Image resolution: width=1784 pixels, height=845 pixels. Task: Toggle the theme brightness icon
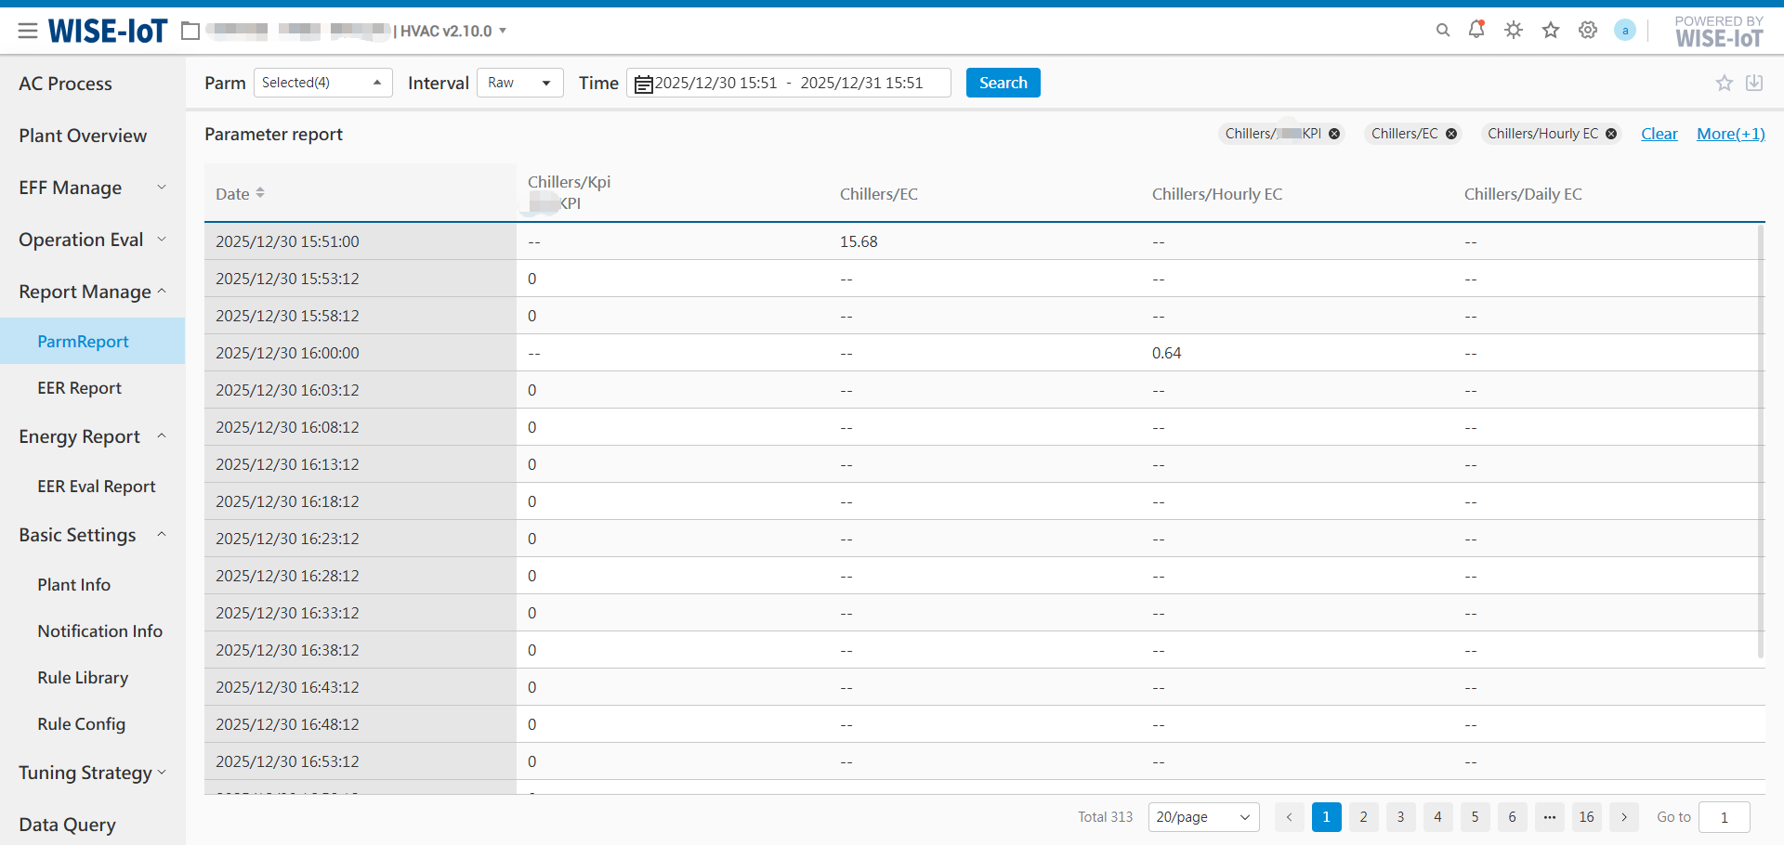(x=1514, y=31)
